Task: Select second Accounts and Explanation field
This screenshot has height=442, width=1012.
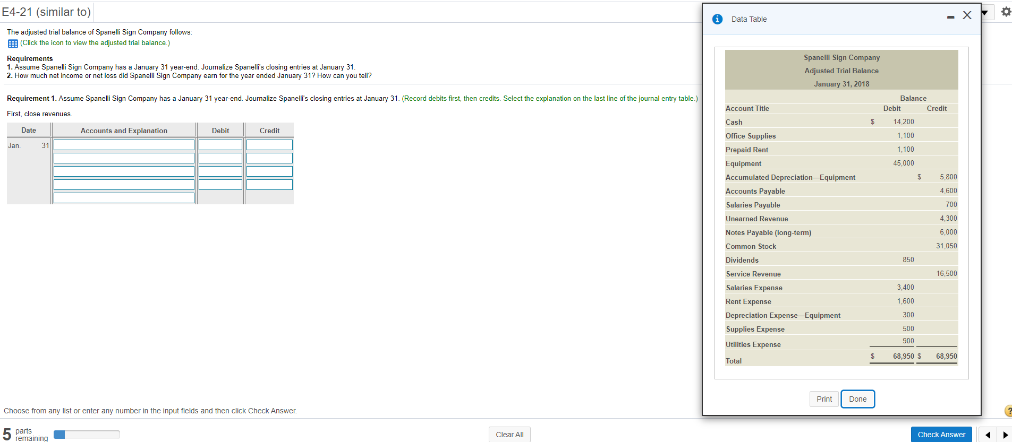Action: pos(124,158)
